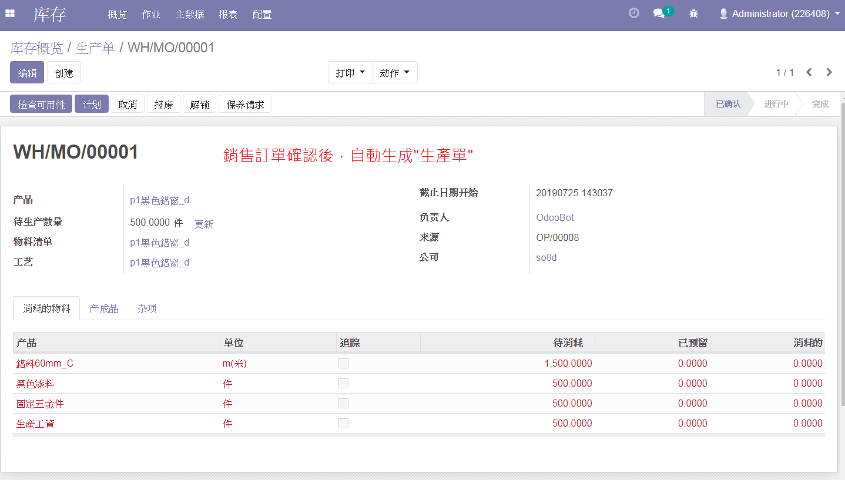Click the 检查可用性 button
845x480 pixels.
41,105
